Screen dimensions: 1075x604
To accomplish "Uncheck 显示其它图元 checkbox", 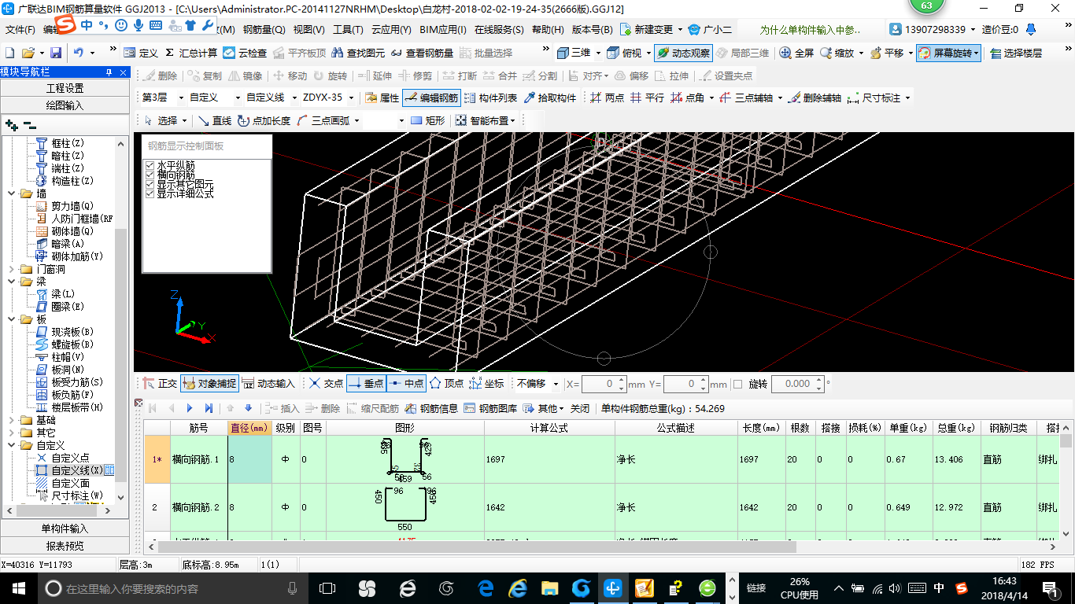I will (150, 184).
